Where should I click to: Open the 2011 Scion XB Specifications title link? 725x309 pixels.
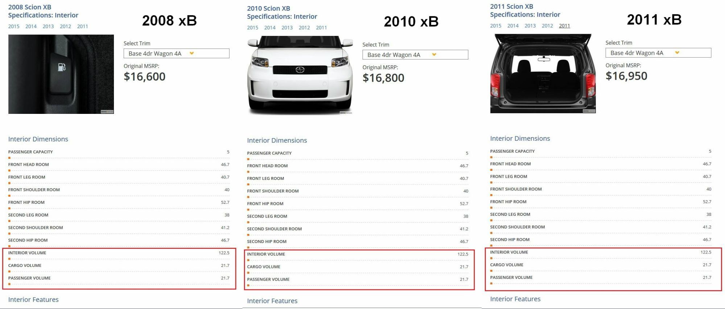tap(525, 11)
